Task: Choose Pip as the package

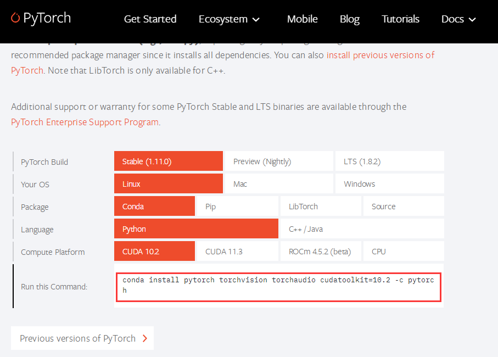Action: (x=238, y=207)
